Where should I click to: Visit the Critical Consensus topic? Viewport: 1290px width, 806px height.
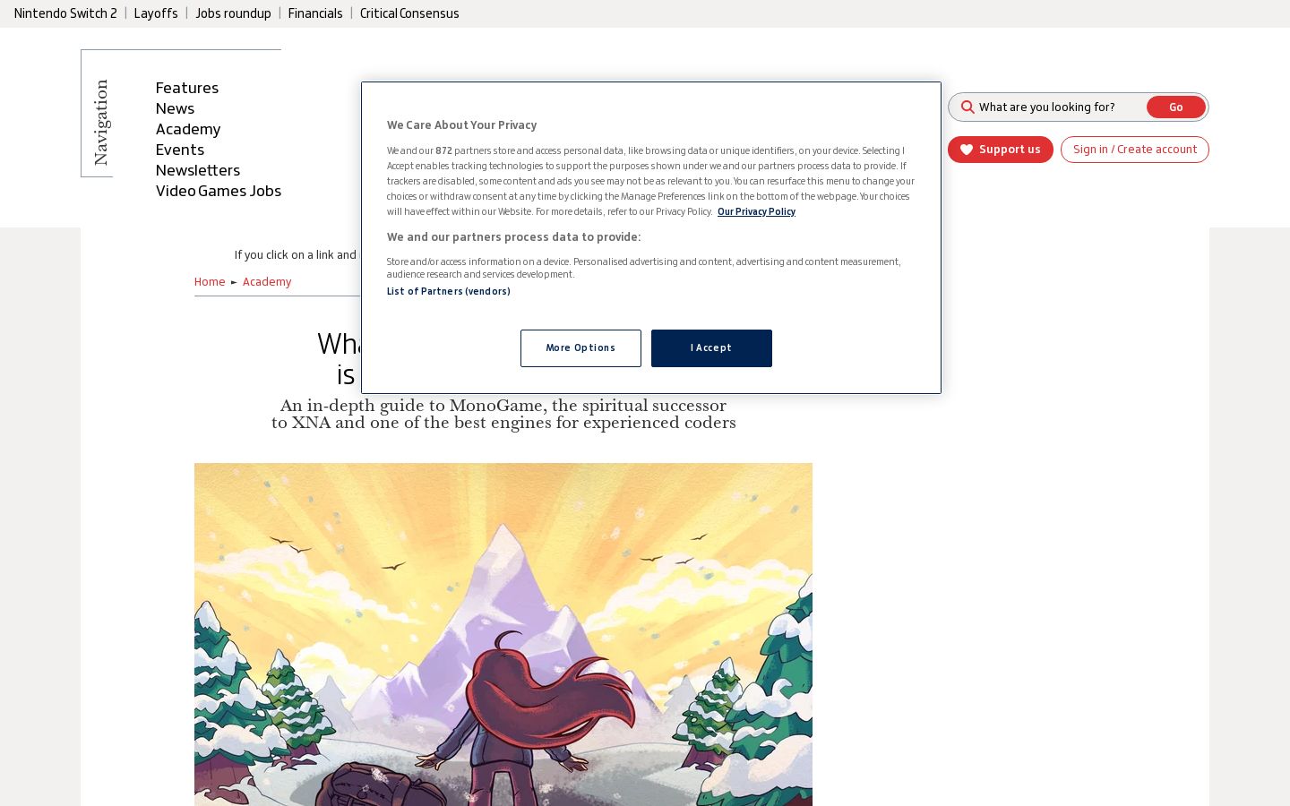pyautogui.click(x=409, y=13)
